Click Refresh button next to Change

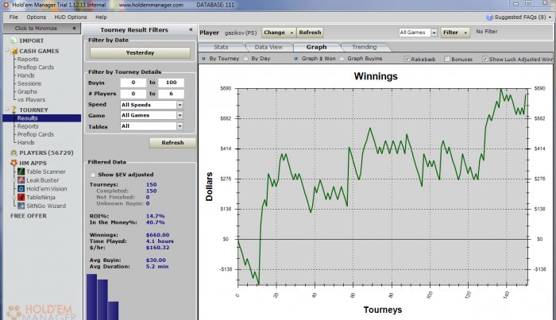tap(310, 33)
